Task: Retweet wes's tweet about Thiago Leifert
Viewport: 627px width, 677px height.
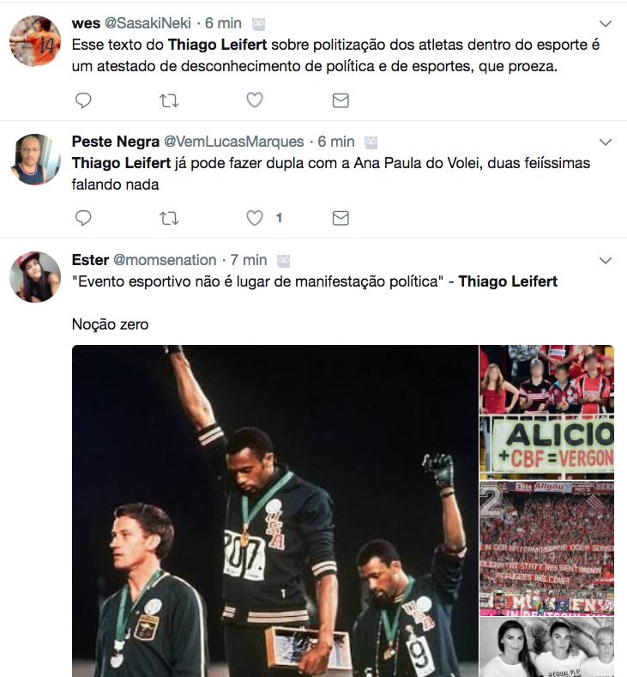Action: [169, 100]
